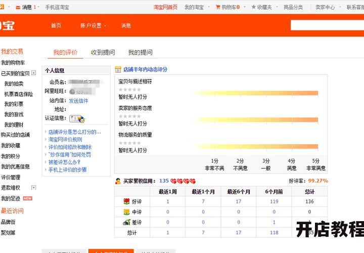
Task: Expand the 退款维权 sidebar dropdown
Action: (34, 187)
